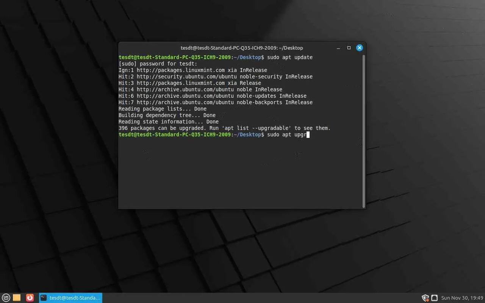Open the Update Manager shield tray icon
The width and height of the screenshot is (485, 303).
point(425,298)
